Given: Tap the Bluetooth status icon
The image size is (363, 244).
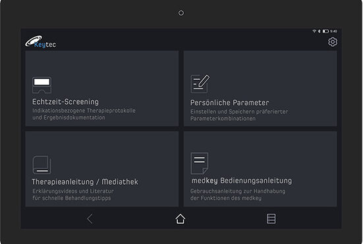Looking at the screenshot, I should coord(320,31).
